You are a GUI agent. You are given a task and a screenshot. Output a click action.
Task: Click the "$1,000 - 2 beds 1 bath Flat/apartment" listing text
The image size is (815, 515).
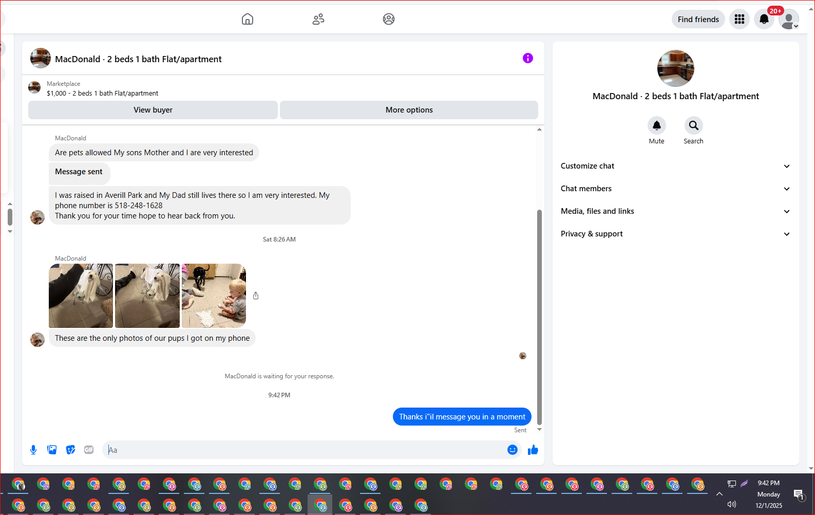pyautogui.click(x=103, y=94)
